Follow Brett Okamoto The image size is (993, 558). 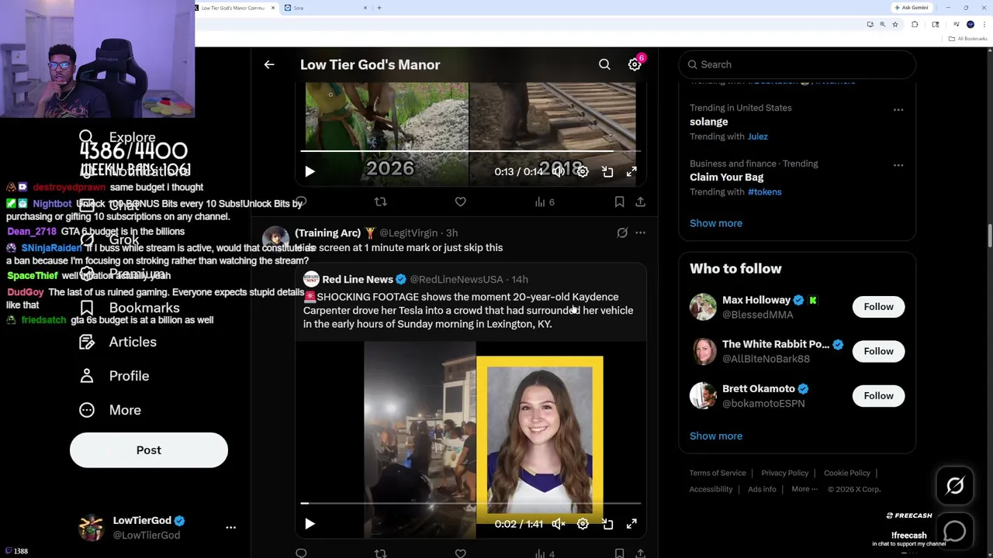(x=879, y=396)
